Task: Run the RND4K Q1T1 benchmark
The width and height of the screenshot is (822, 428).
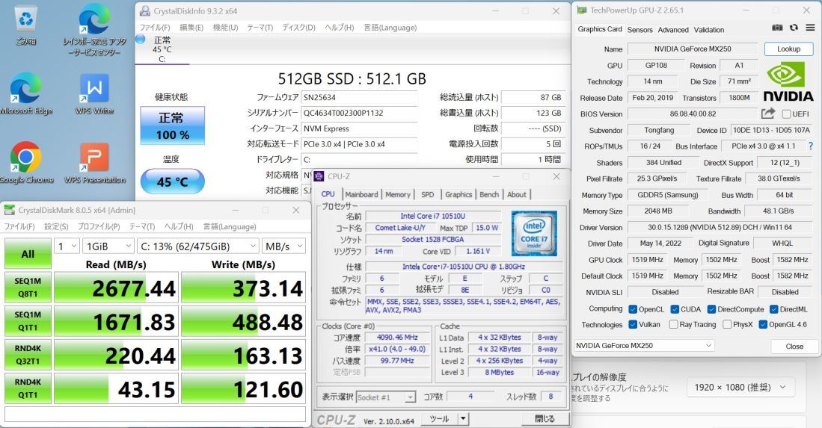Action: coord(28,388)
